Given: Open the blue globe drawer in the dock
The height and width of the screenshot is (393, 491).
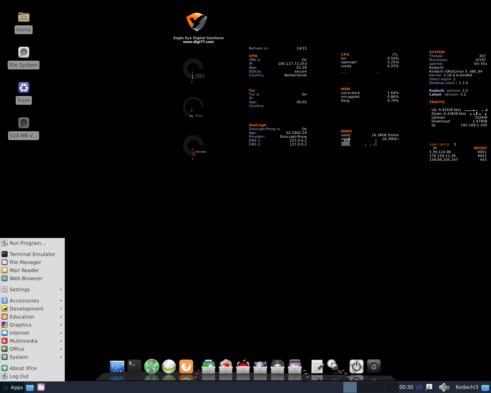Looking at the screenshot, I should tap(260, 367).
